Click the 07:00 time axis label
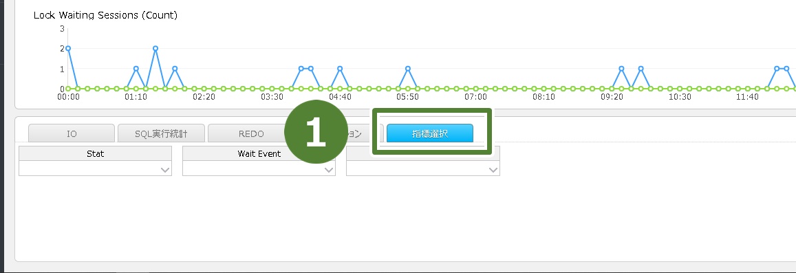 (475, 96)
